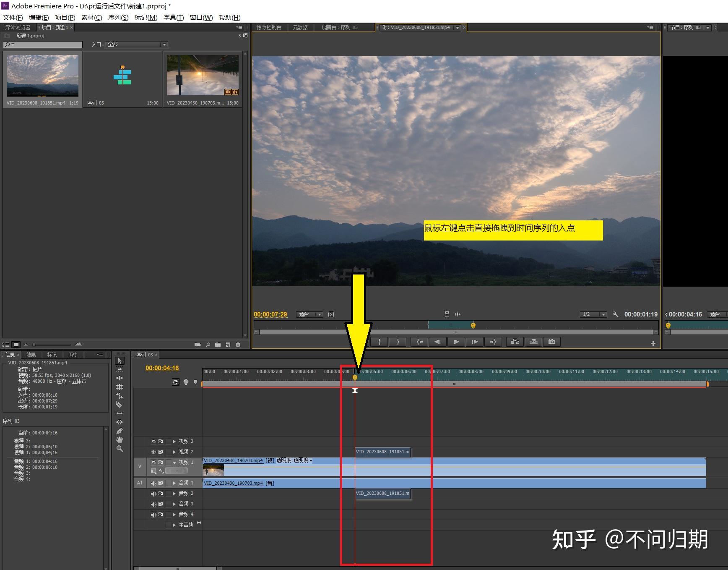Go to Out point in source monitor
Screen dimensions: 728x570
tap(493, 342)
